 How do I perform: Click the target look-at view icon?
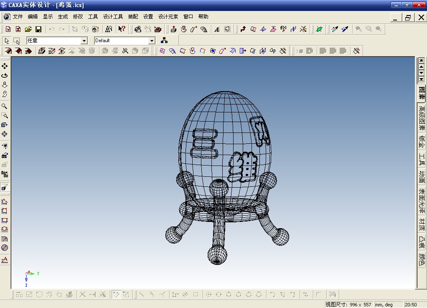click(5, 134)
